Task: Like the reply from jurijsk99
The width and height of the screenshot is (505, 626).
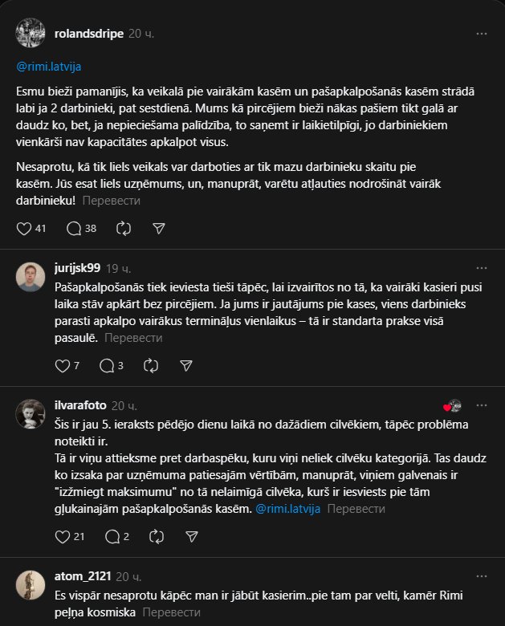Action: (63, 365)
